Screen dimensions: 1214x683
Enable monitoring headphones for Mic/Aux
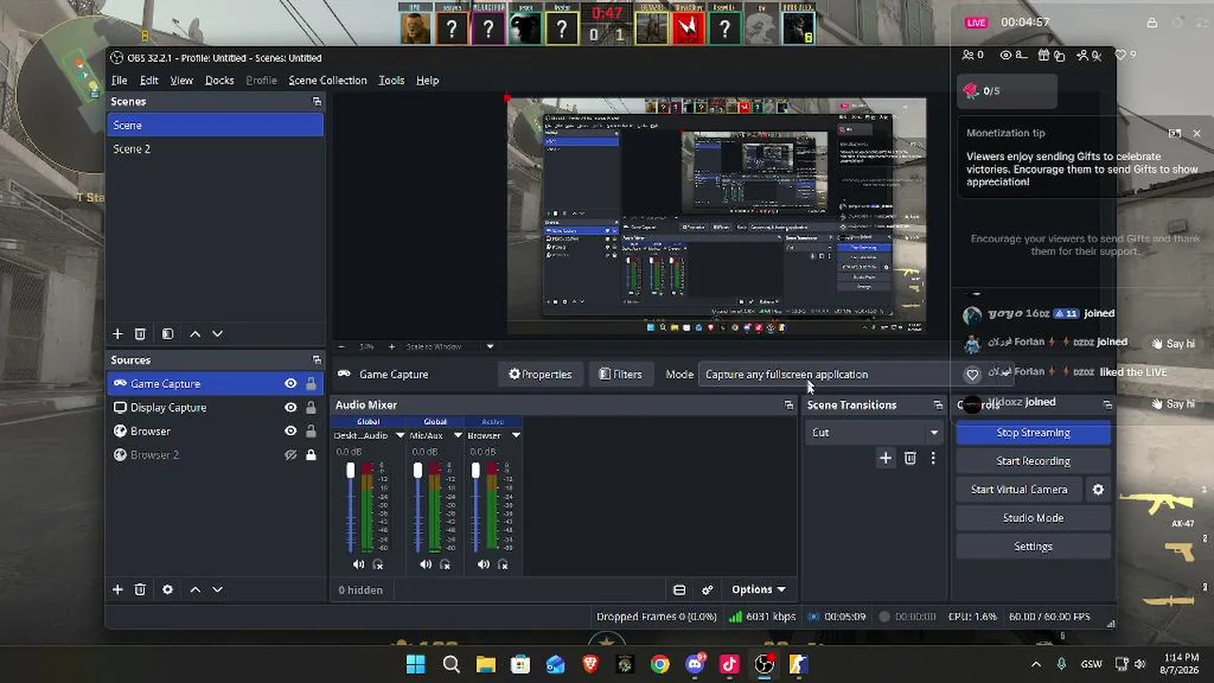pos(445,564)
